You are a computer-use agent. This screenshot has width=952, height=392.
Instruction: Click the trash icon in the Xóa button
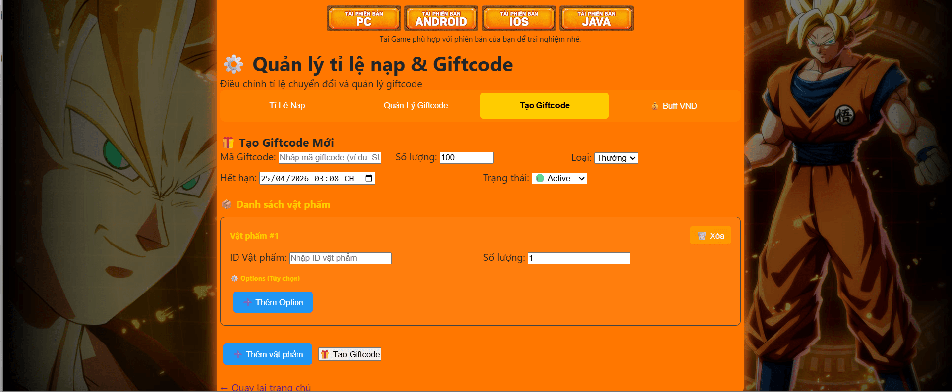pyautogui.click(x=702, y=236)
